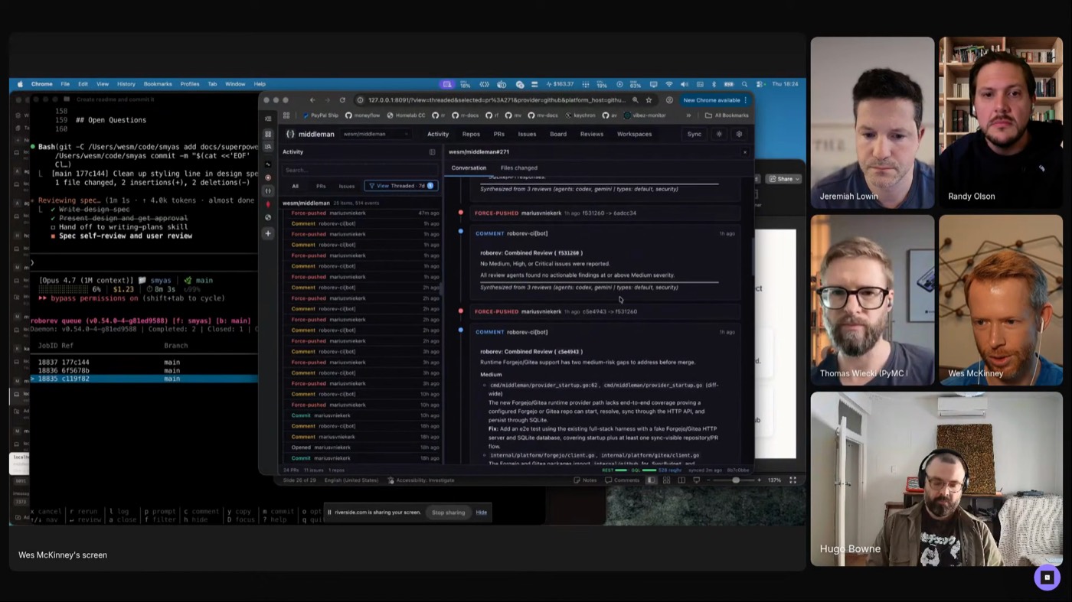
Task: Select the PRs activity filter
Action: coord(321,186)
